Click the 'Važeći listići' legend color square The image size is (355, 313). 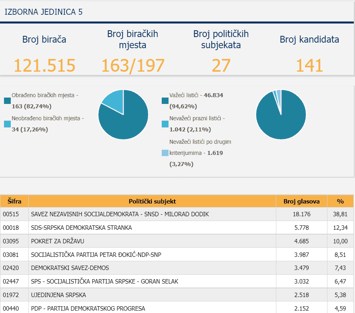pos(165,101)
